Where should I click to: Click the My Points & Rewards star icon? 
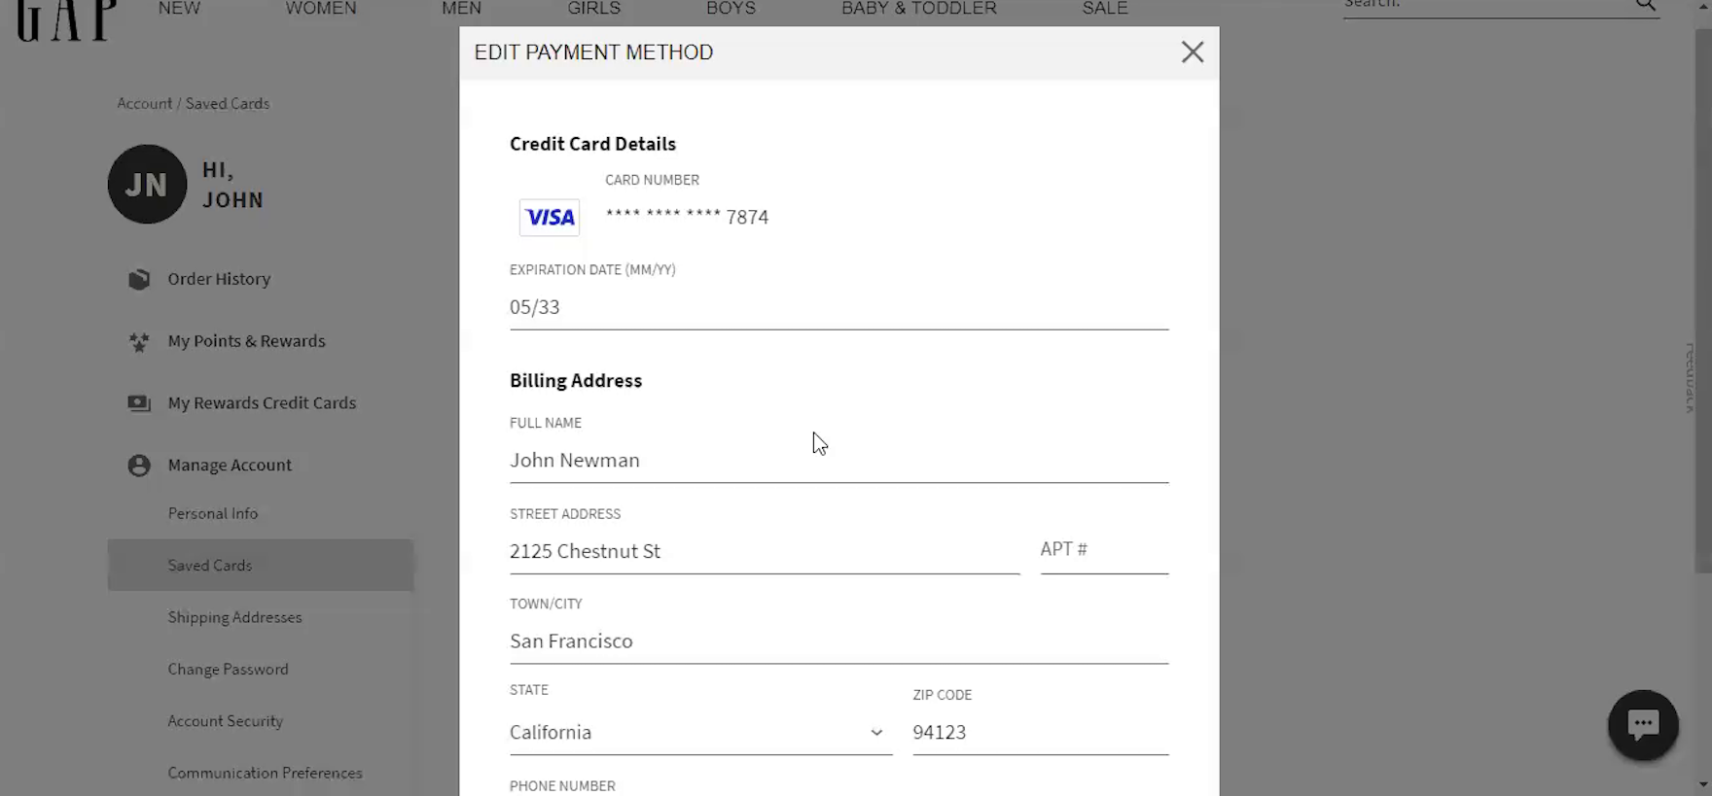click(139, 342)
